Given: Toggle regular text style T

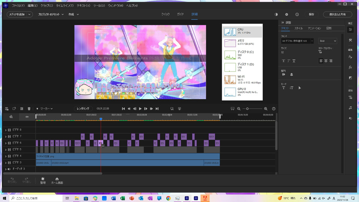Looking at the screenshot, I should click(283, 61).
